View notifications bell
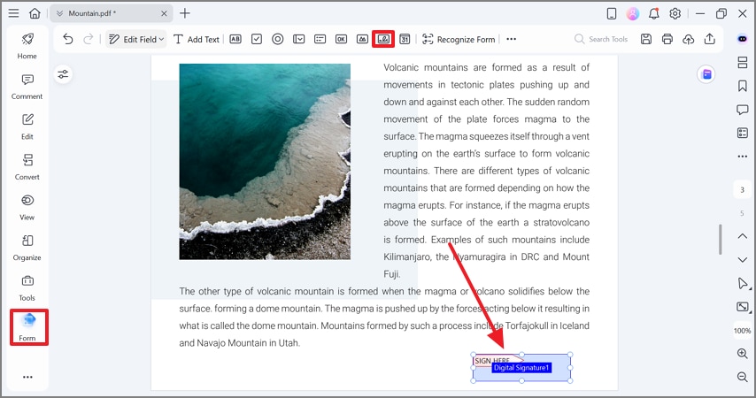Screen dimensions: 756x398 coord(654,13)
